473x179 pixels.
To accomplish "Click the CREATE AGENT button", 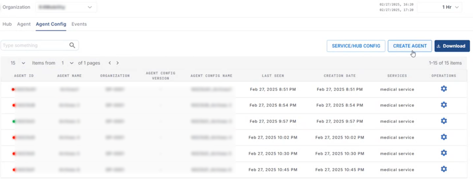I will (x=410, y=46).
